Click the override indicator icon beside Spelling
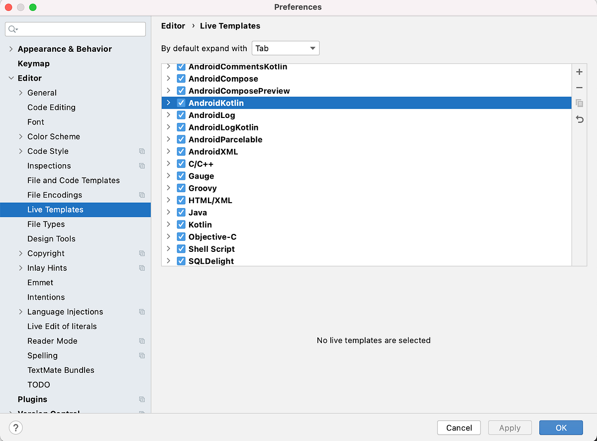 [142, 355]
